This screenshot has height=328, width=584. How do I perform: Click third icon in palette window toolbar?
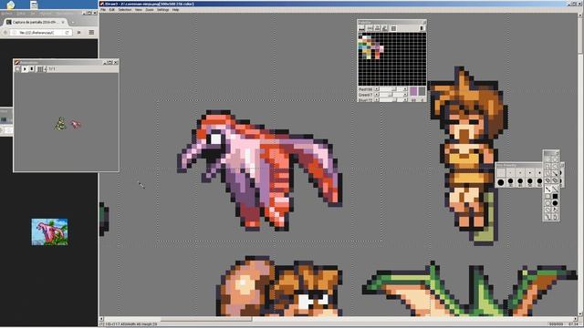tap(378, 28)
